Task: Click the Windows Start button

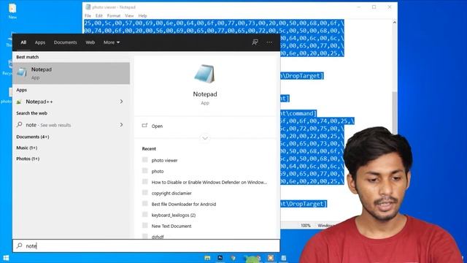Action: pyautogui.click(x=6, y=258)
